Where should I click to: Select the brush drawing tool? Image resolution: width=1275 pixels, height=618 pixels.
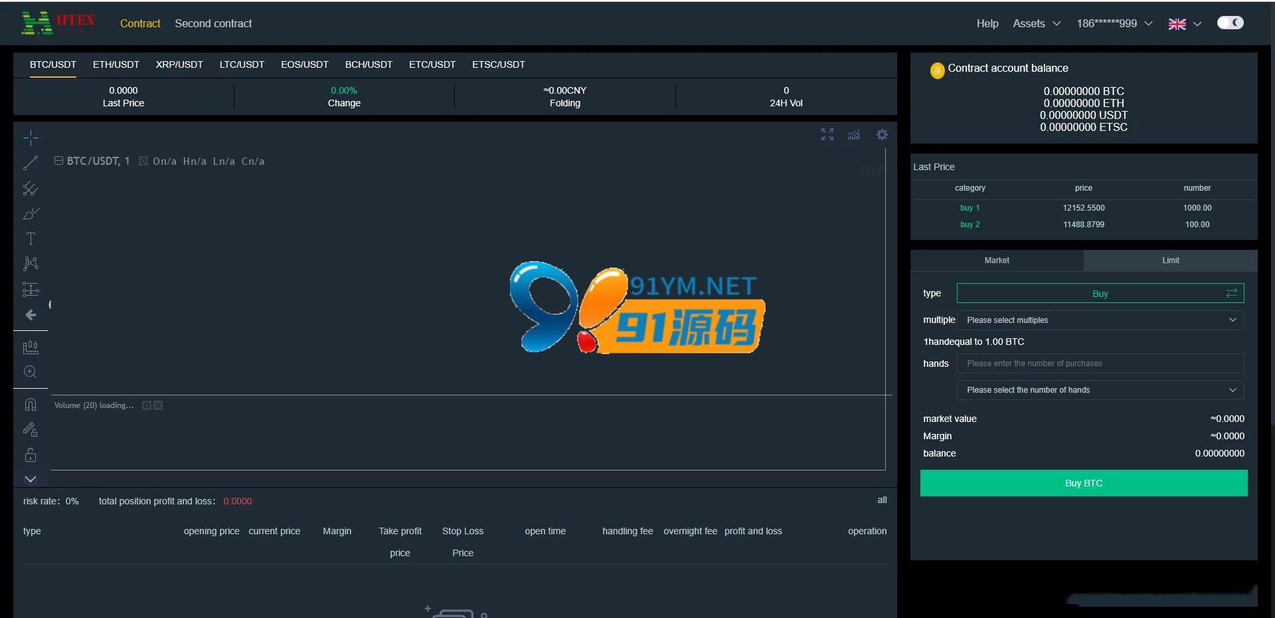tap(31, 214)
